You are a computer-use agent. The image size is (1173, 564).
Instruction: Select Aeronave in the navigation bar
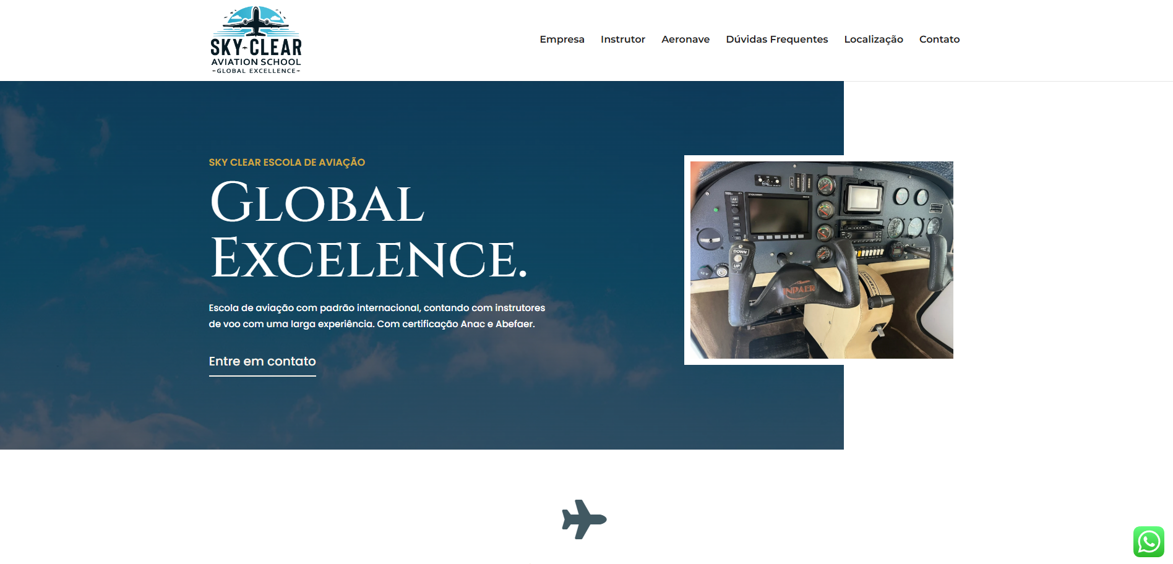pos(685,39)
